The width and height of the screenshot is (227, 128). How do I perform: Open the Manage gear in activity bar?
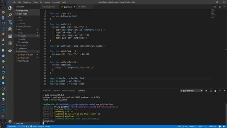click(x=10, y=121)
